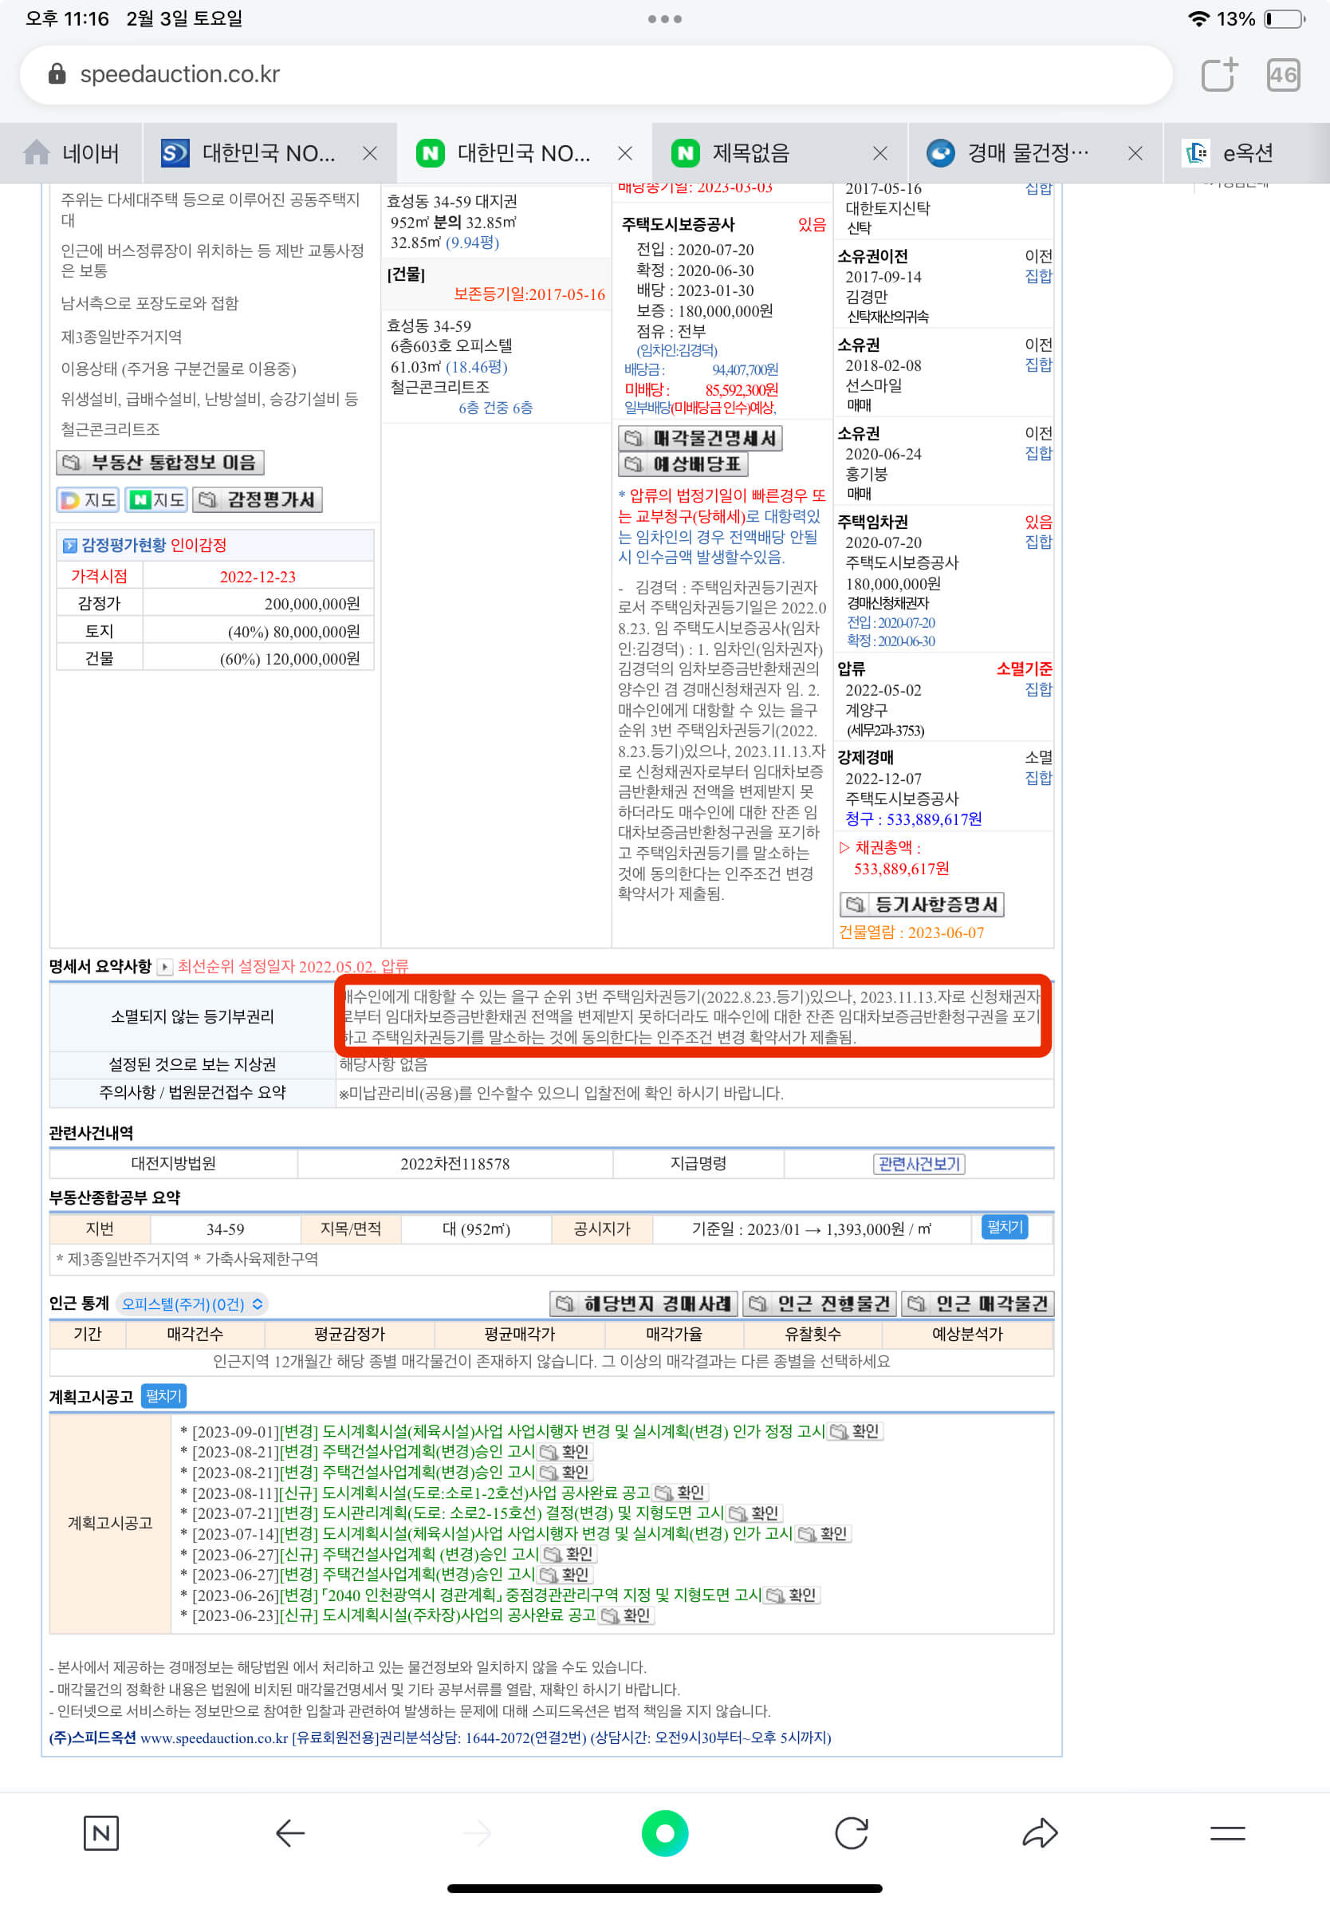Image resolution: width=1330 pixels, height=1905 pixels.
Task: Select 감정가 200,000,000원 value
Action: point(312,604)
